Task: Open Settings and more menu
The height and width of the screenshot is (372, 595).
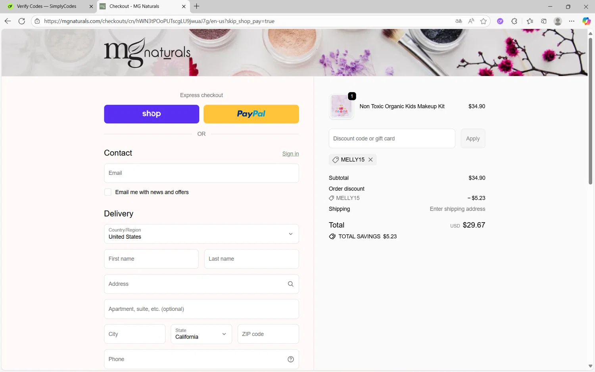Action: coord(572,21)
